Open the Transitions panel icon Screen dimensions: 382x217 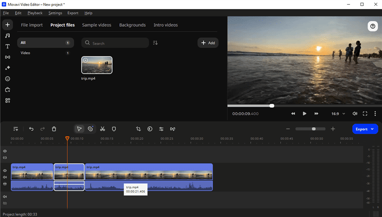pos(8,57)
